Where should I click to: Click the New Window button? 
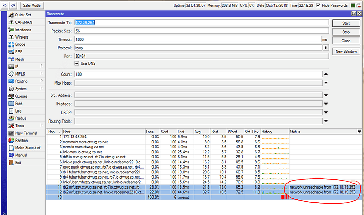[346, 51]
